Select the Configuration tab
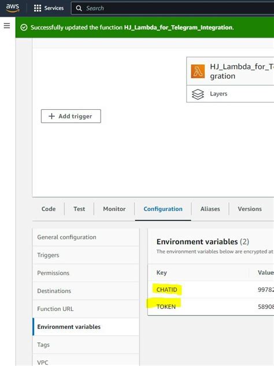The width and height of the screenshot is (274, 366). [x=163, y=209]
